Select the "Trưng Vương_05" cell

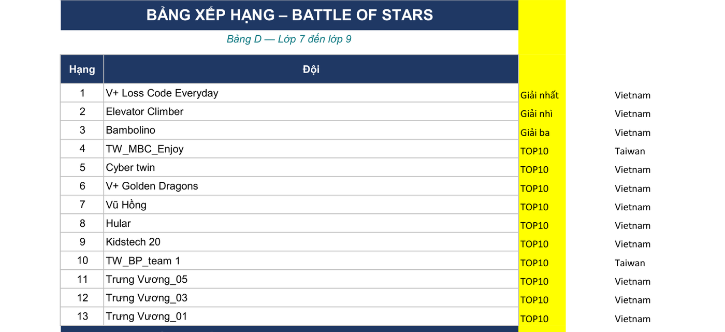[x=311, y=279]
